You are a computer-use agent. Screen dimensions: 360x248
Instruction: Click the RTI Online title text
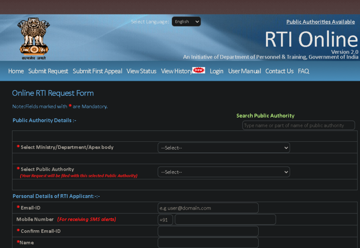tap(311, 39)
